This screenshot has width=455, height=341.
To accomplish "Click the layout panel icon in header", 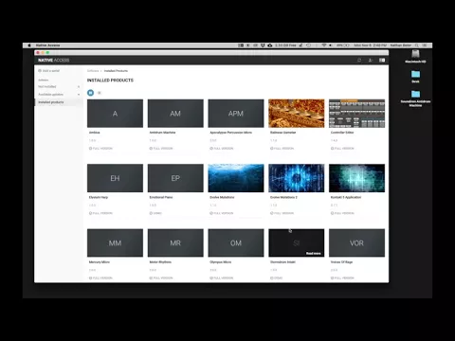I will point(382,60).
